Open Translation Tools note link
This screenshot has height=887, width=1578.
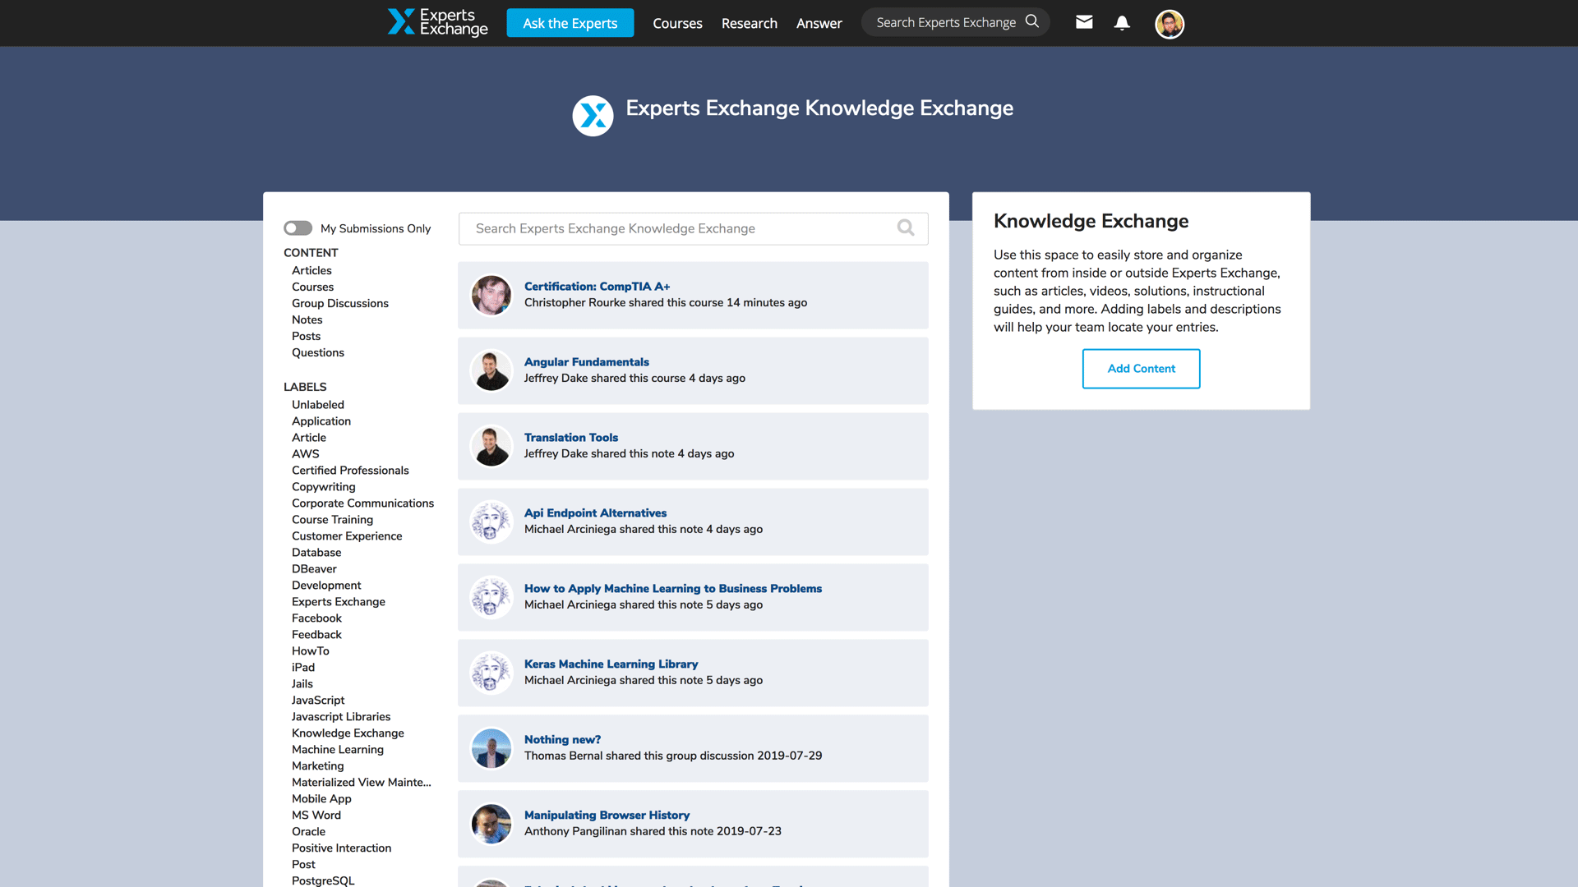tap(570, 437)
